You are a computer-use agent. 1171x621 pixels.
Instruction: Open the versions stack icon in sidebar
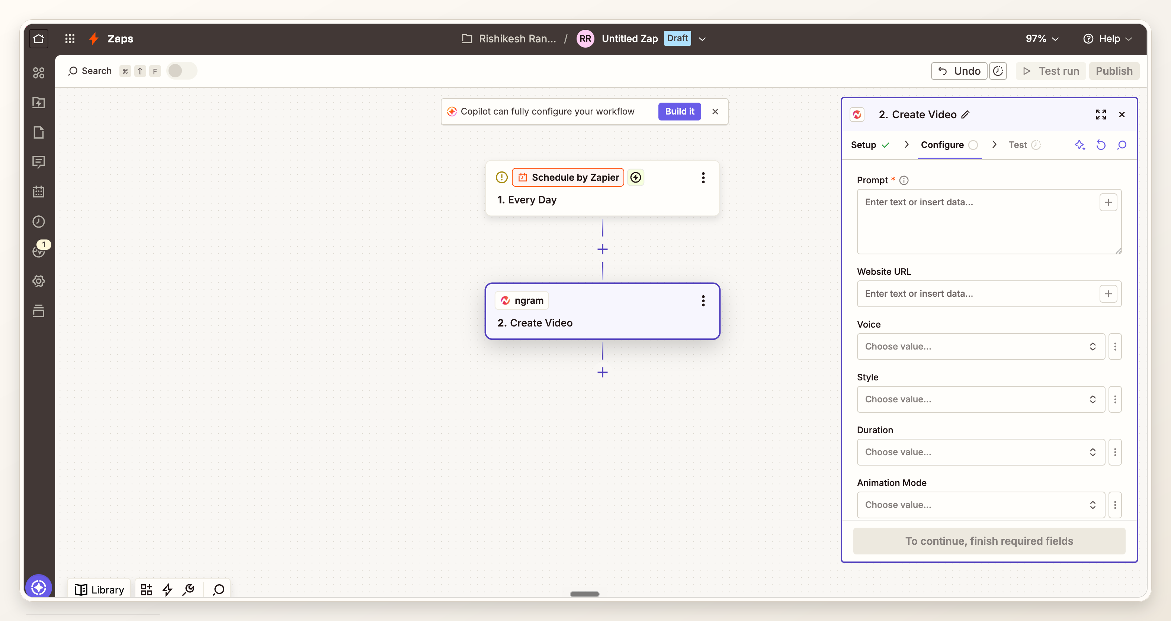coord(39,311)
